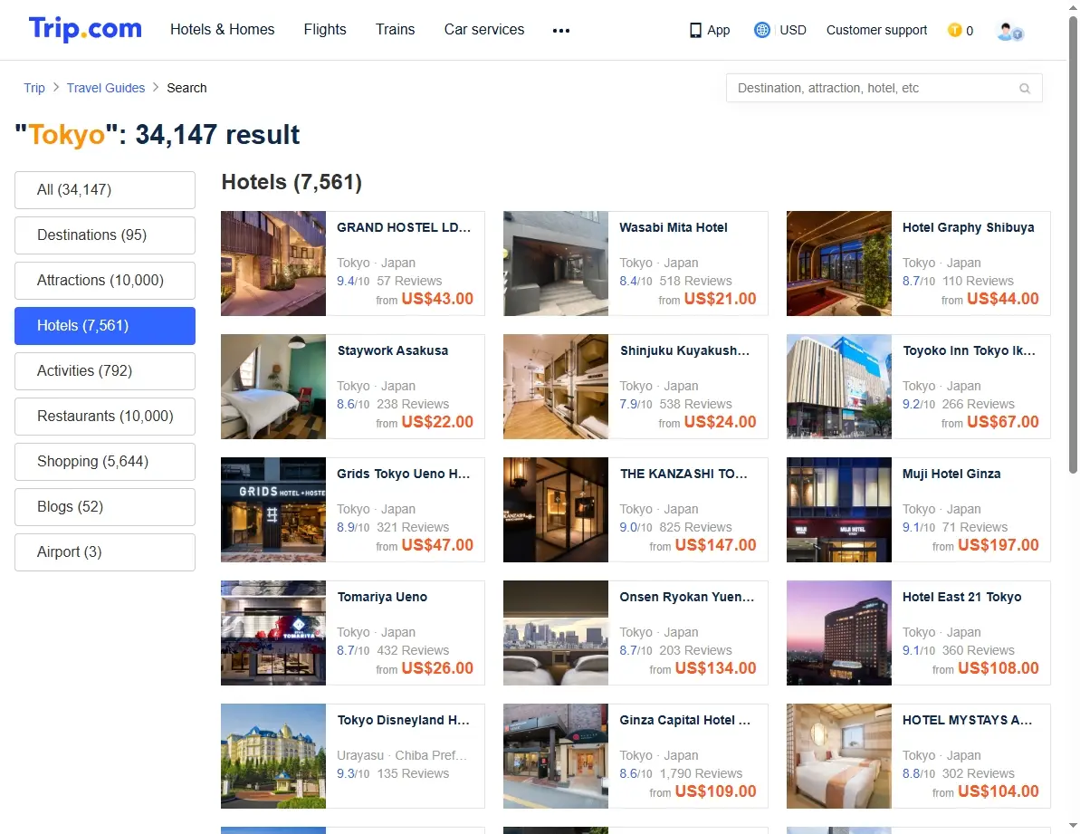1080x834 pixels.
Task: Click the Urayasu · Chiba Pref... location text
Action: [402, 755]
